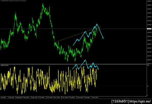Click the 22 Jan time axis label
The width and height of the screenshot is (152, 104).
pyautogui.click(x=95, y=97)
